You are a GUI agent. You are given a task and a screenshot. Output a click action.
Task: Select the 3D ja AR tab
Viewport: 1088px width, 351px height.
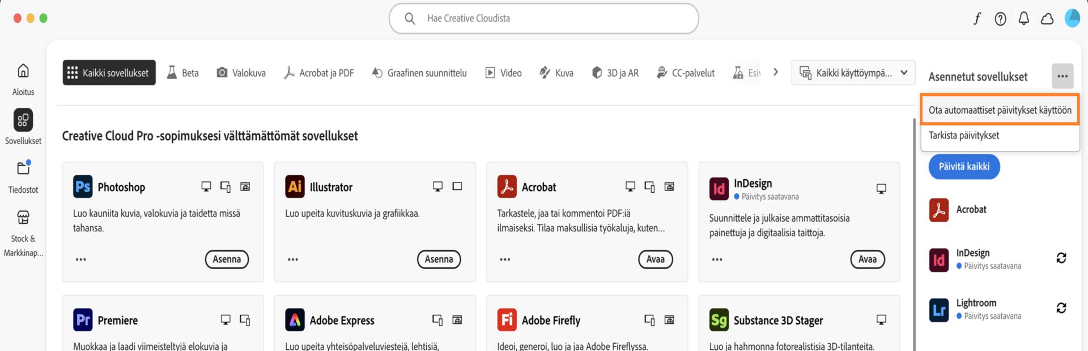[615, 73]
